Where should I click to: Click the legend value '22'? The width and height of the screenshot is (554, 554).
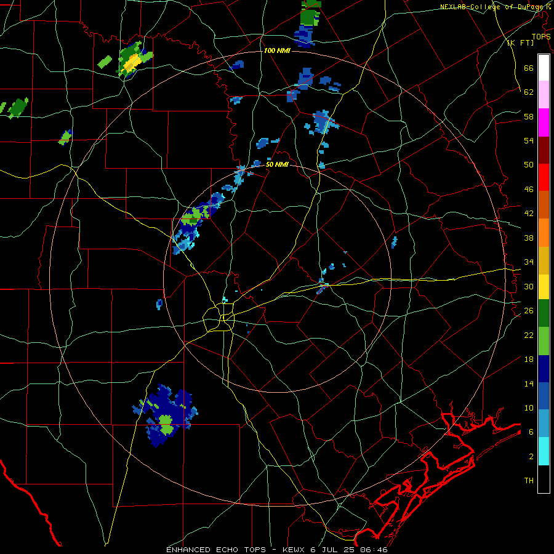529,335
